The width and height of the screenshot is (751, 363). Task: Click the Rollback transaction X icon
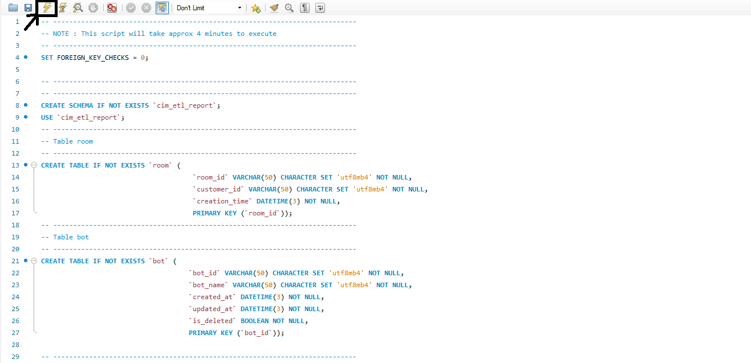pos(146,8)
